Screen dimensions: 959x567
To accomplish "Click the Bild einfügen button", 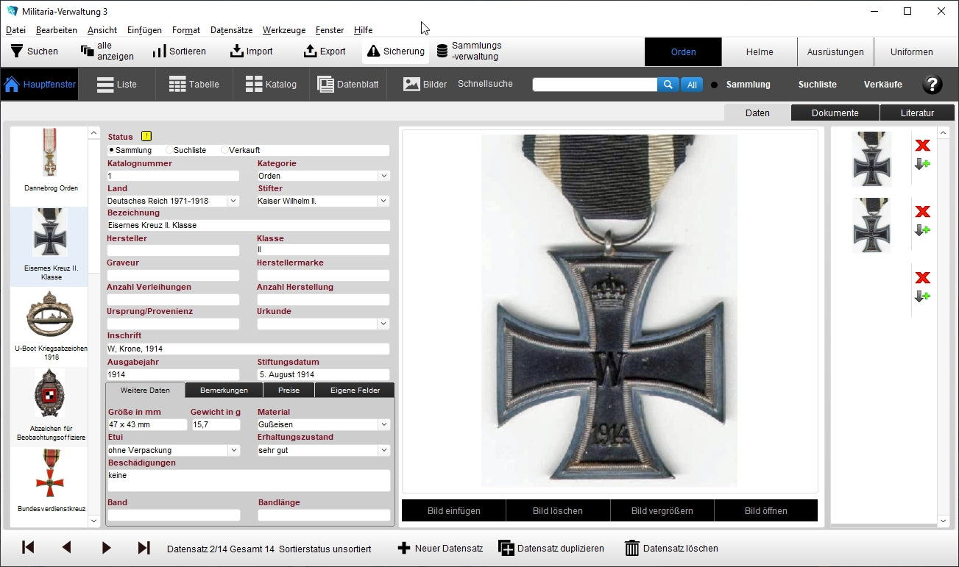I will coord(453,511).
